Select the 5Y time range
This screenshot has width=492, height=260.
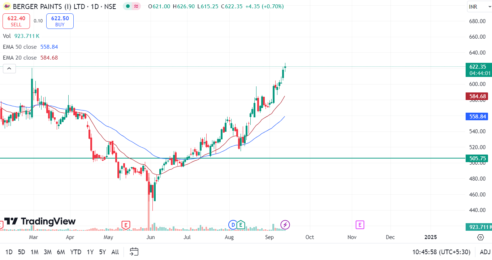point(103,252)
